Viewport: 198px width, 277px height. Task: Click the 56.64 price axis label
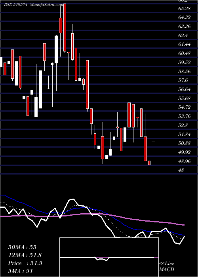tap(185, 89)
